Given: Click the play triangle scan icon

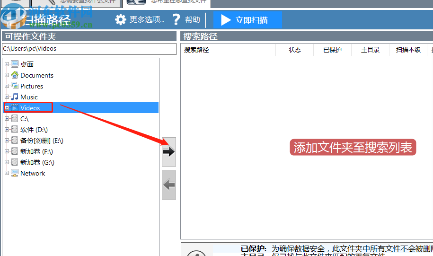Looking at the screenshot, I should (x=226, y=20).
